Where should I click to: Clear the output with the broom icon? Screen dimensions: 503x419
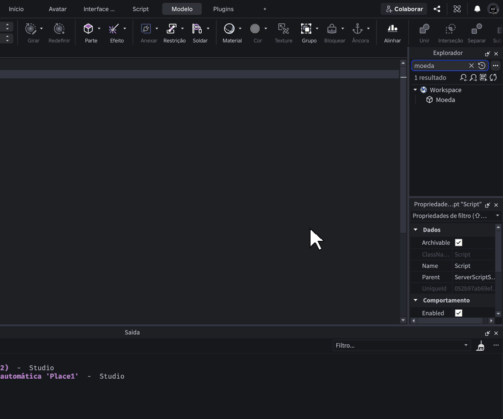coord(481,345)
